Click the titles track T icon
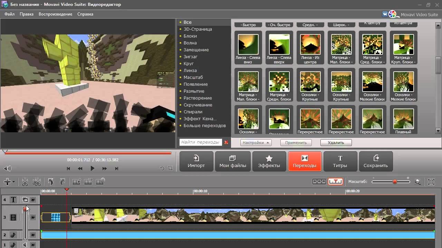This screenshot has height=248, width=442. click(13, 199)
